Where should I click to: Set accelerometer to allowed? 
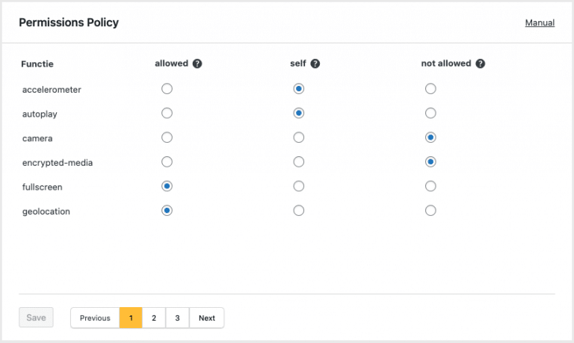[x=167, y=89]
